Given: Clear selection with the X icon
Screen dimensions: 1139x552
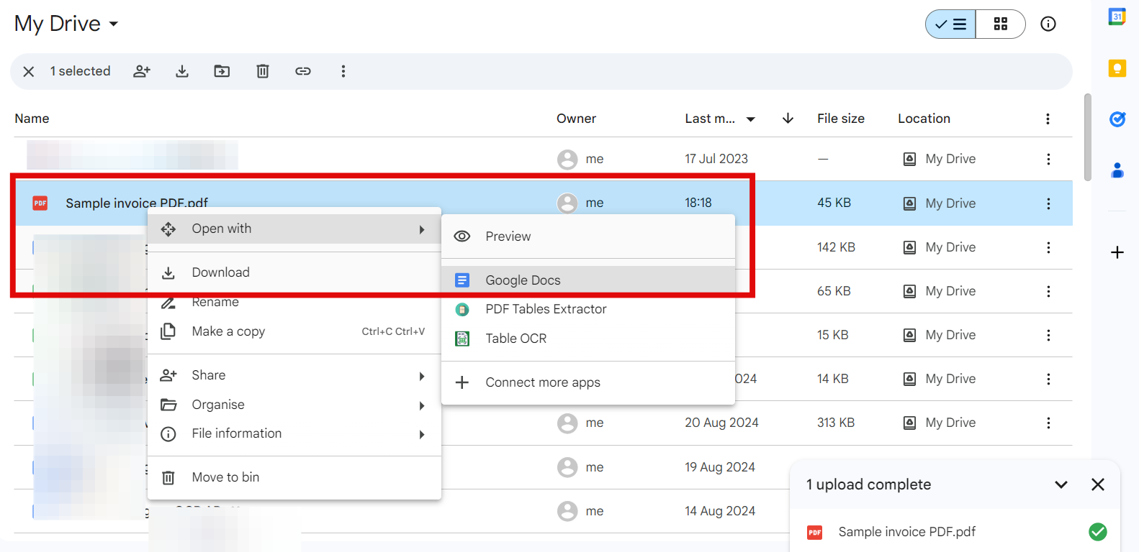Looking at the screenshot, I should coord(29,71).
